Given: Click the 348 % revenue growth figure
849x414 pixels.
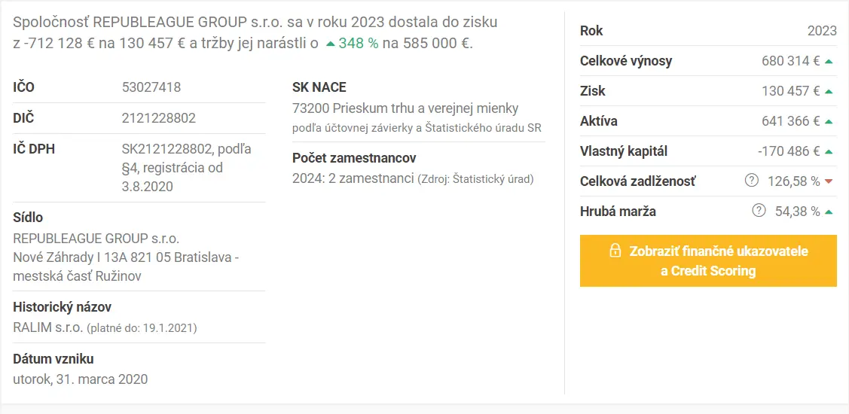Looking at the screenshot, I should pos(359,44).
